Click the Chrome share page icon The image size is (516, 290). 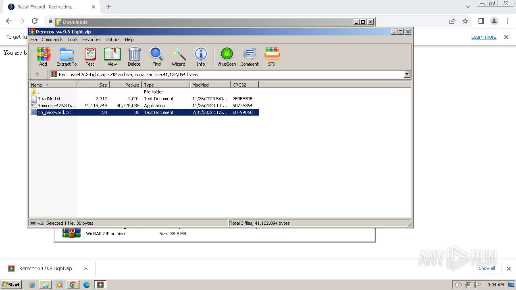click(452, 21)
